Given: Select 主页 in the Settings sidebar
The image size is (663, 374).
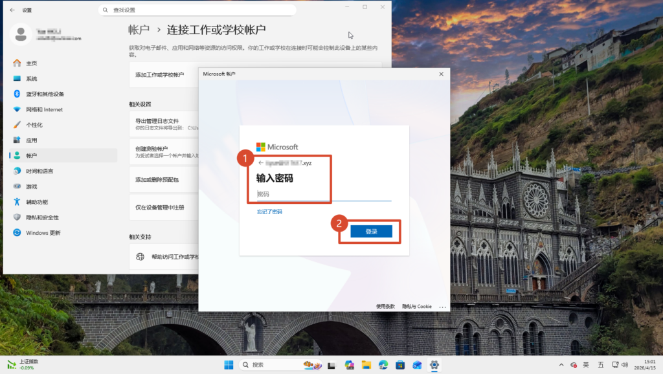Looking at the screenshot, I should click(31, 63).
